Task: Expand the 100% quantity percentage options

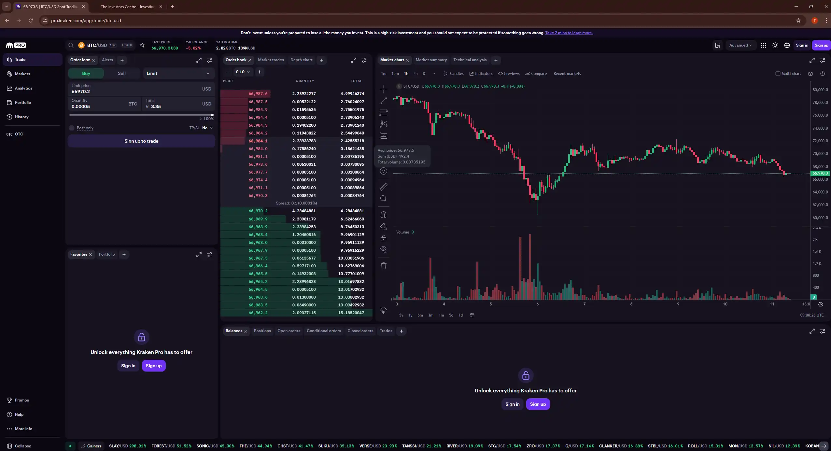Action: (207, 119)
